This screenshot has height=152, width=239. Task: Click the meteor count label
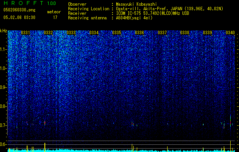54,12
